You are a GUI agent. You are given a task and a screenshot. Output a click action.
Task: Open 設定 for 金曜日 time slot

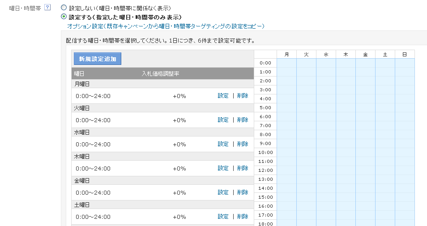pos(223,192)
